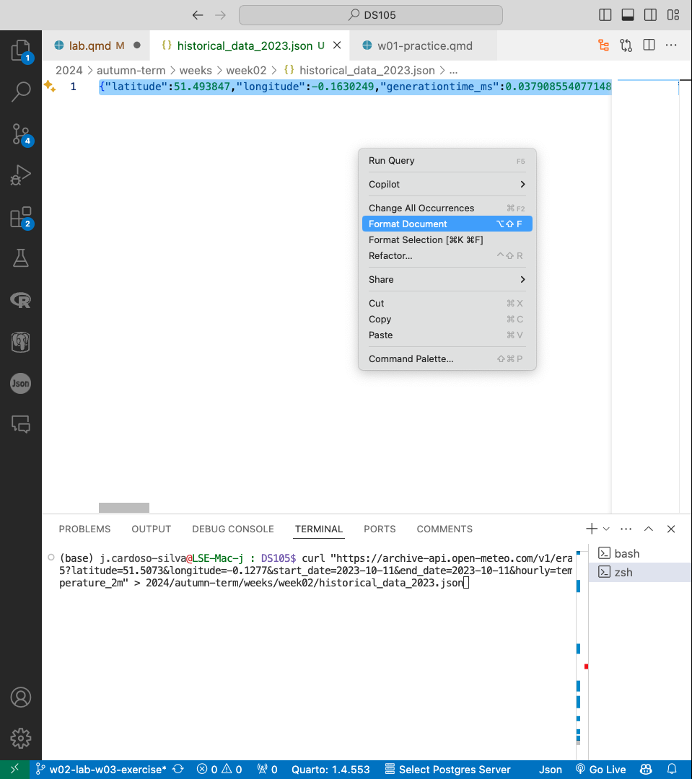Click the DS105 command center search box
This screenshot has width=692, height=779.
(370, 15)
